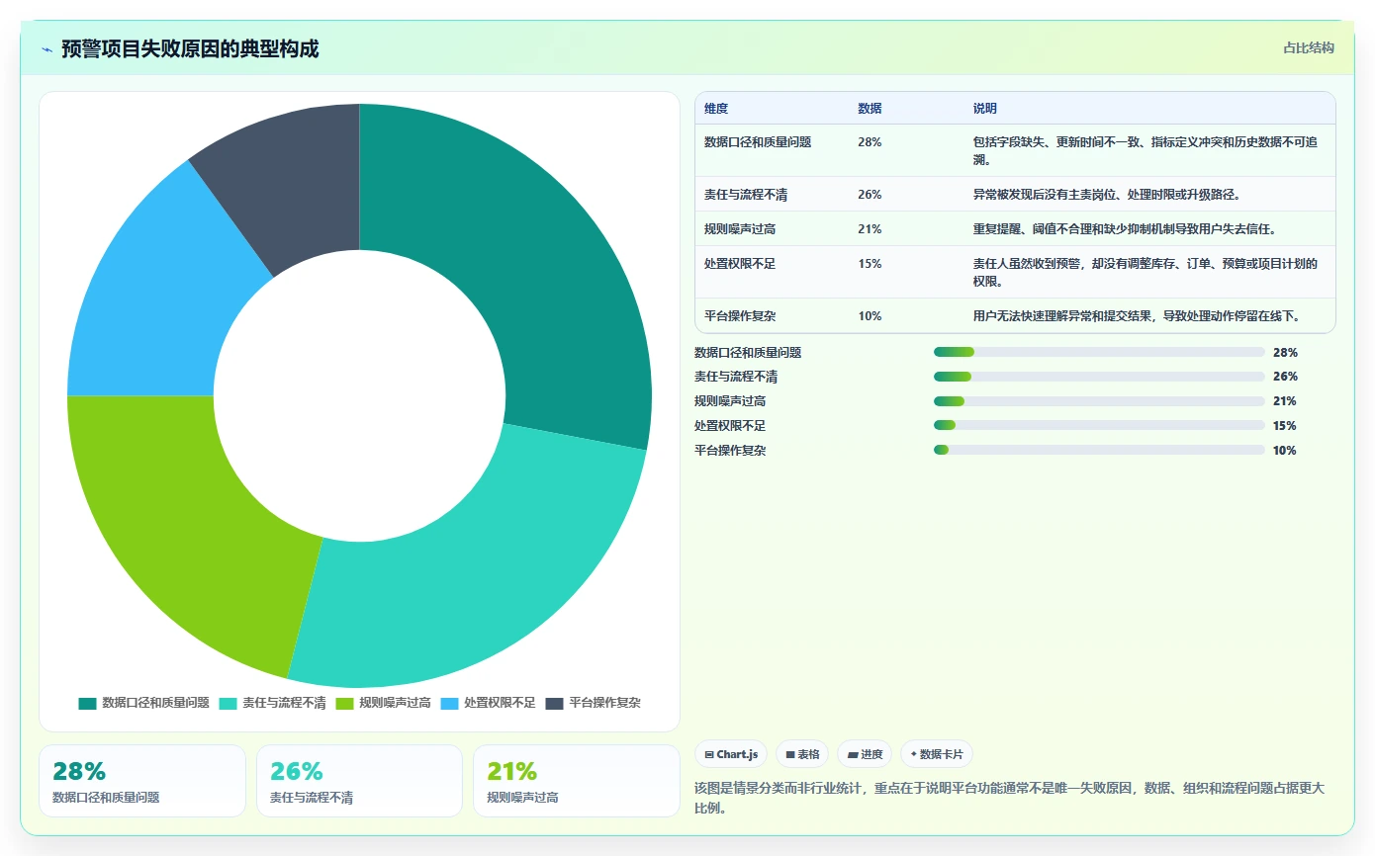
Task: Click the 责任与流程不清 progress bar
Action: (1099, 377)
